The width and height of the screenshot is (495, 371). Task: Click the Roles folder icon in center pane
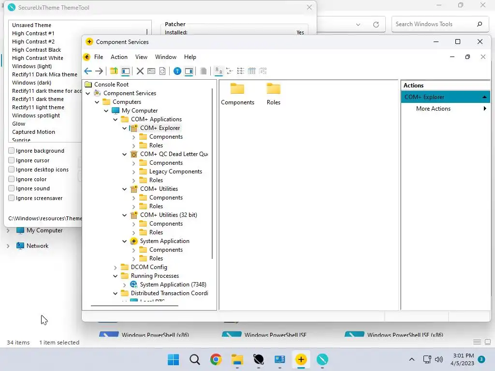pos(274,89)
